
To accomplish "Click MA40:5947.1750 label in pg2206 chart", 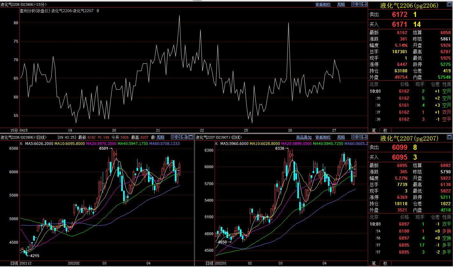I will point(133,144).
